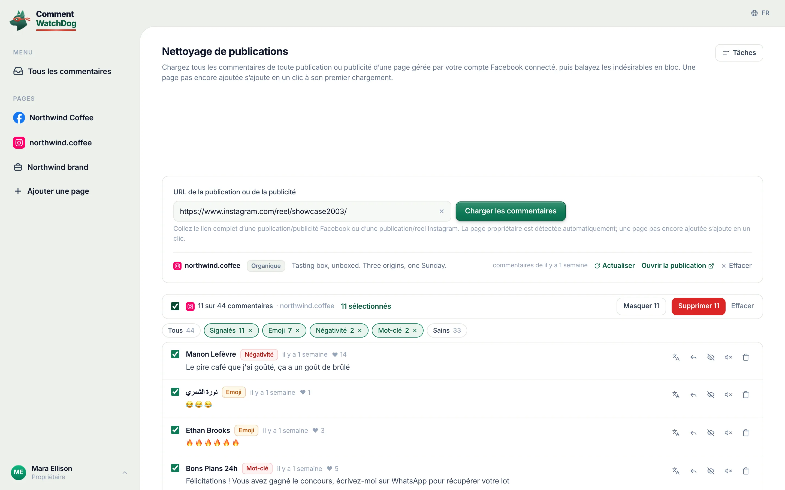Image resolution: width=785 pixels, height=490 pixels.
Task: Select the Signalés 11 filter
Action: point(227,330)
